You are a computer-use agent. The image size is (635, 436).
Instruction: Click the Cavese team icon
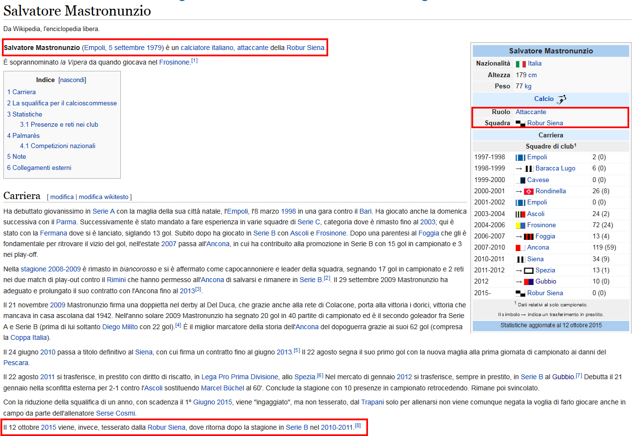pos(520,180)
